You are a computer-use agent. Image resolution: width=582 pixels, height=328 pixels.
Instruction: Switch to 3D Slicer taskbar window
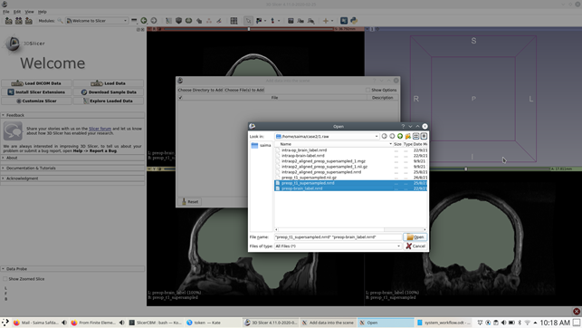click(271, 323)
